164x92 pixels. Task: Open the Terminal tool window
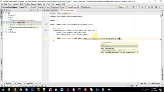tap(7, 84)
